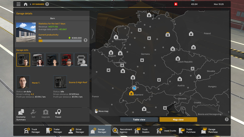Select the empty fifth garage slot
The image size is (244, 137).
pyautogui.click(x=81, y=60)
